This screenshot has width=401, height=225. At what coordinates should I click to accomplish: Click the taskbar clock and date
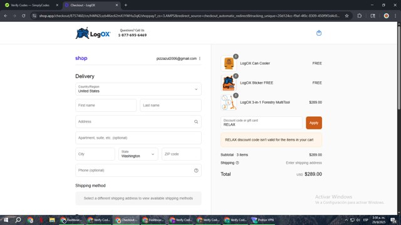pos(378,220)
